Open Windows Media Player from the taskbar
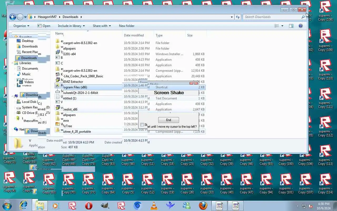 [56, 205]
